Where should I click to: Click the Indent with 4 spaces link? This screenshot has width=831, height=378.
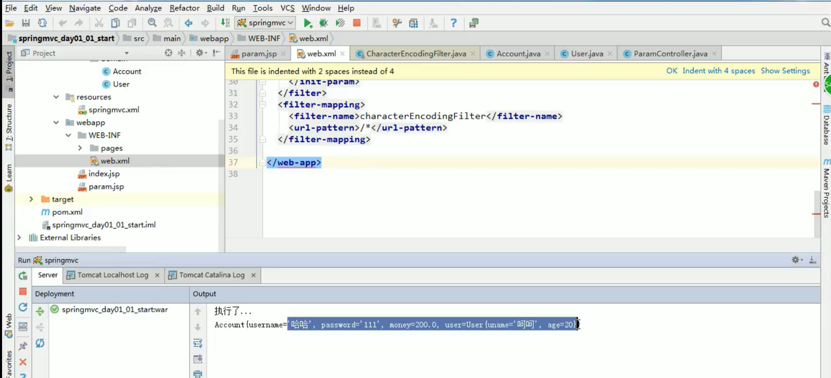718,71
